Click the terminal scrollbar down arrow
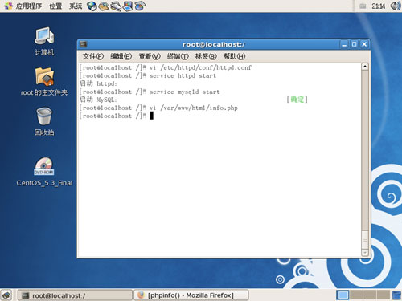The image size is (402, 301). click(365, 252)
